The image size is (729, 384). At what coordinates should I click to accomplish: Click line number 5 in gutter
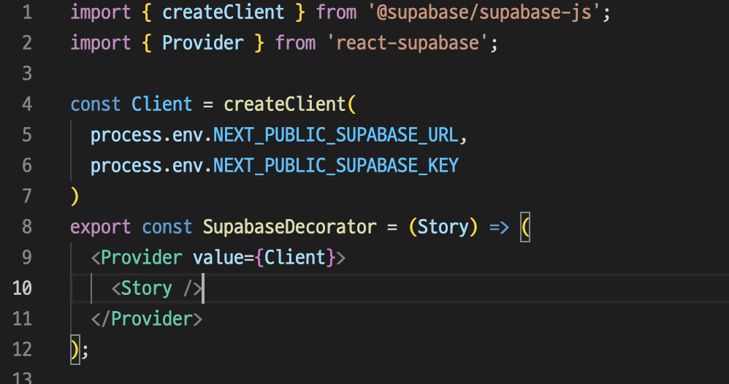[x=28, y=135]
